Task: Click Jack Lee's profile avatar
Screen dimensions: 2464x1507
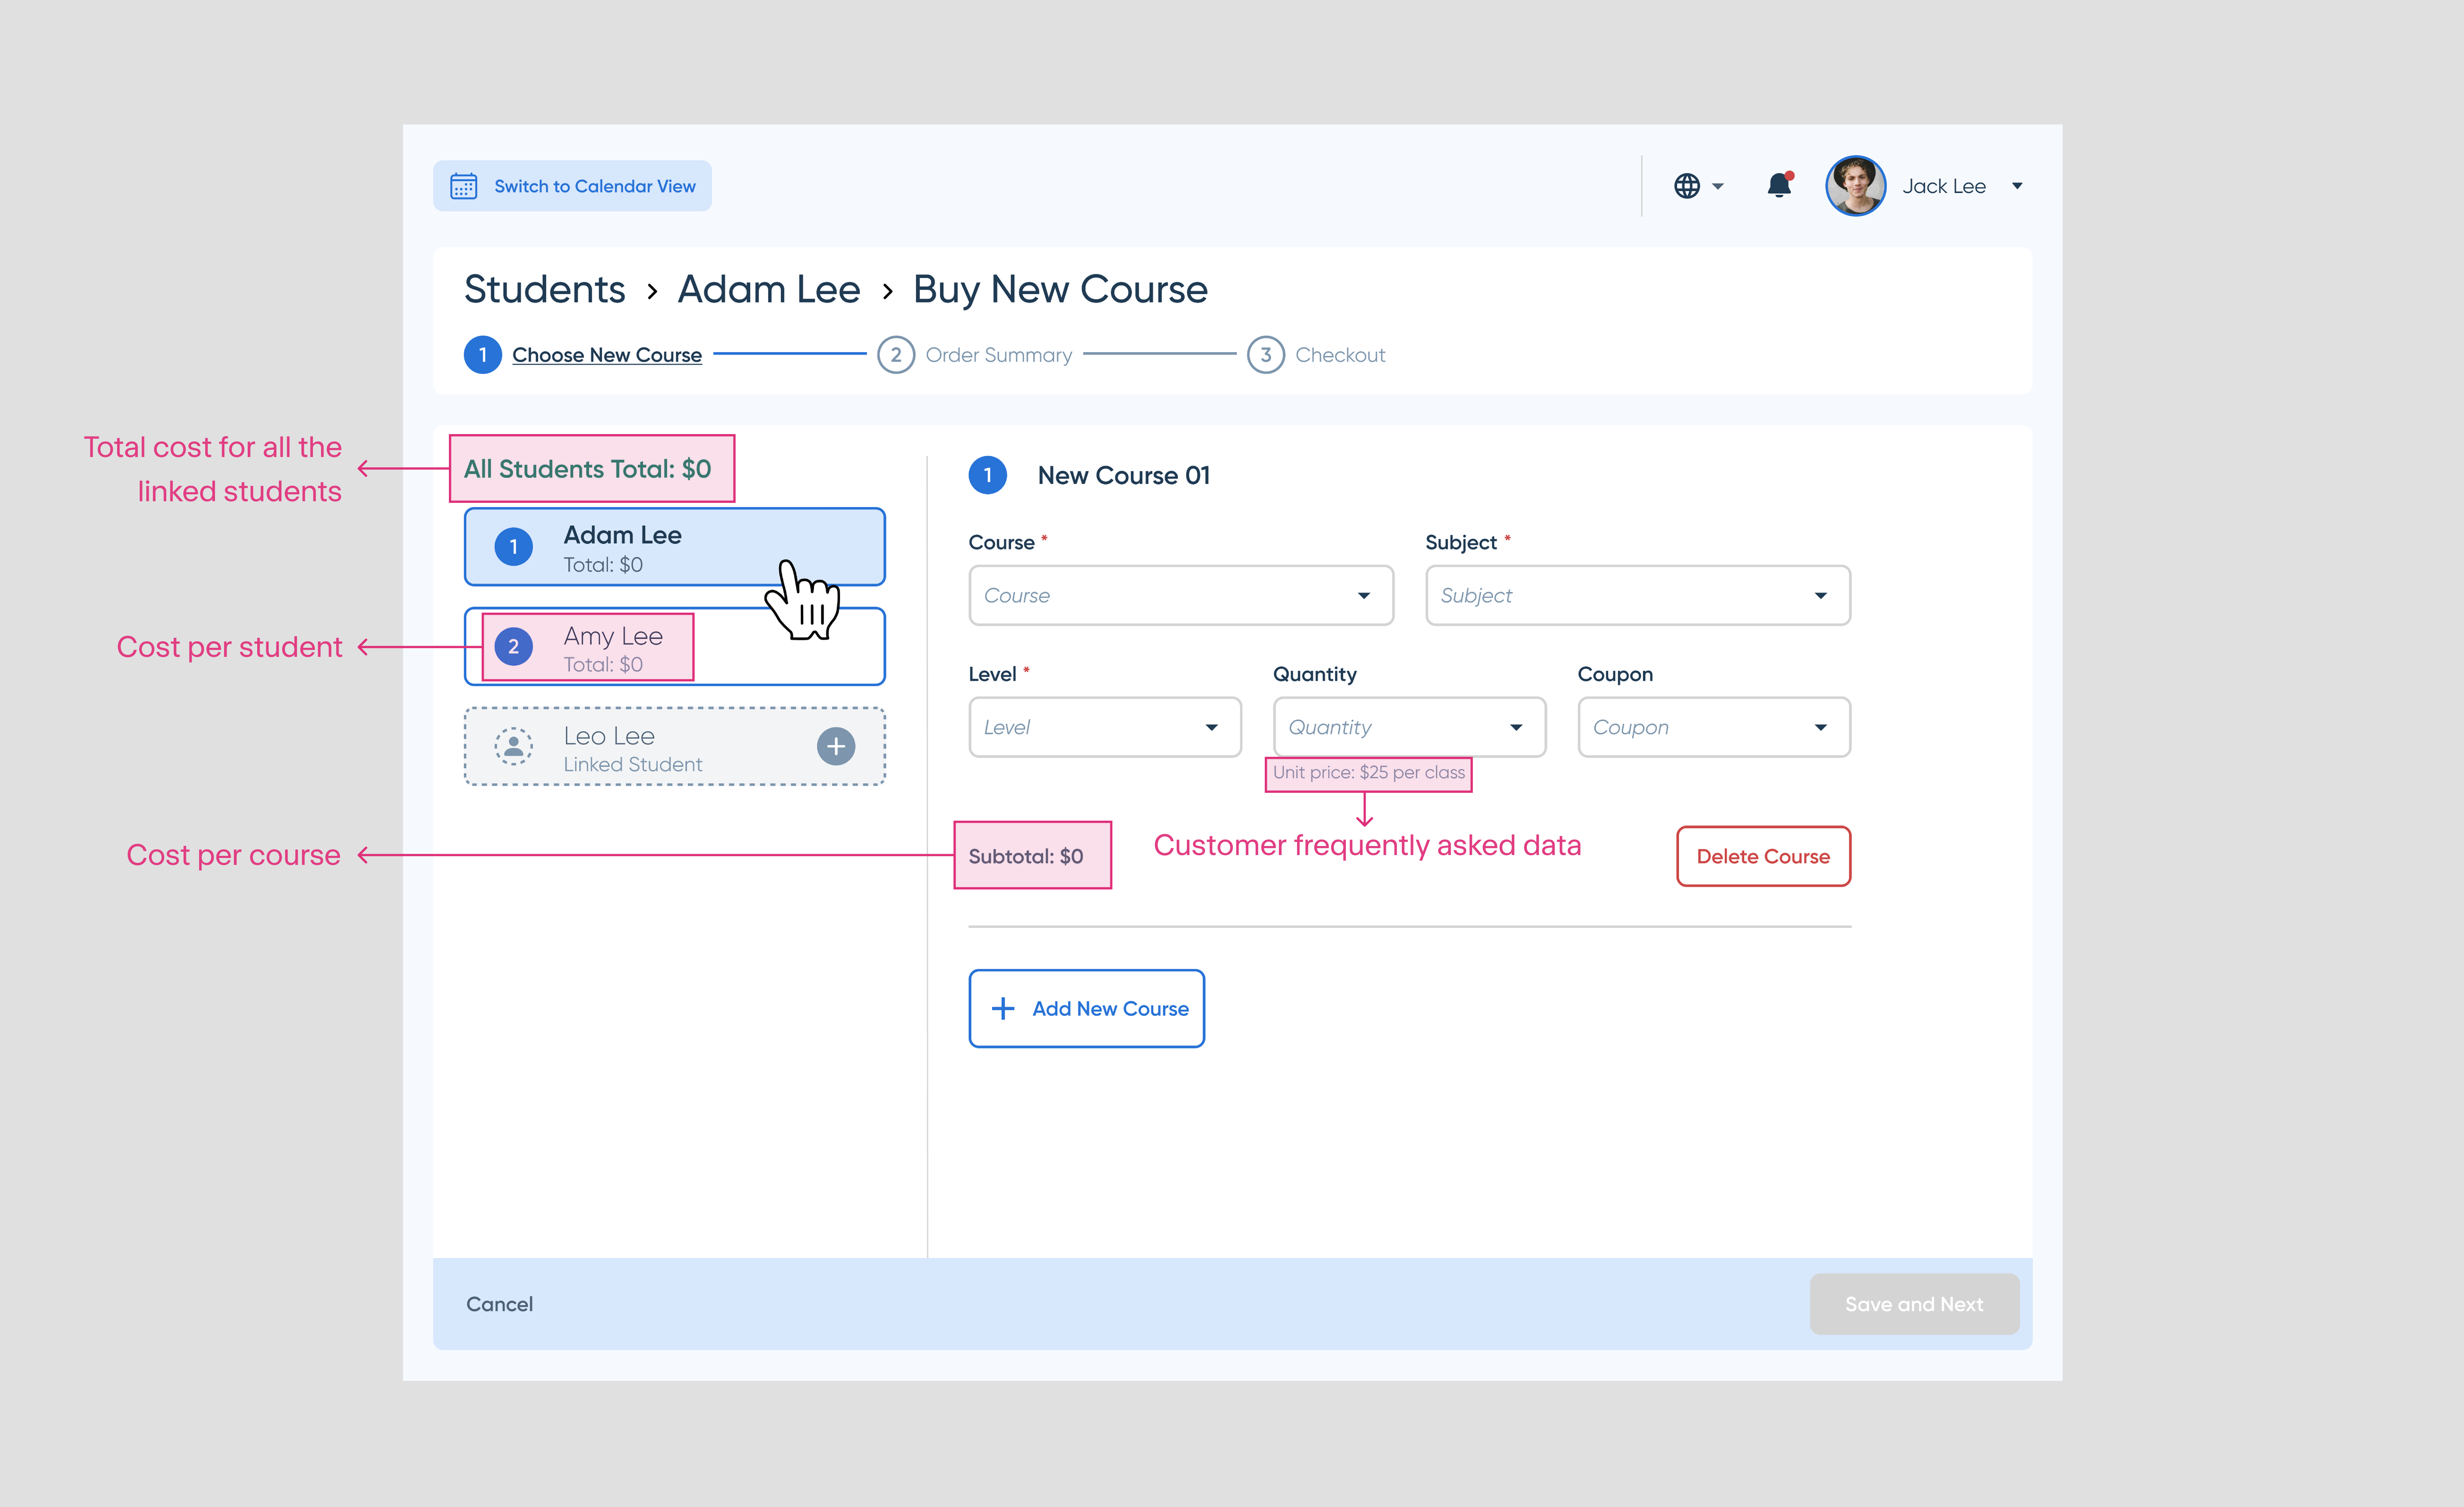Action: click(x=1856, y=186)
